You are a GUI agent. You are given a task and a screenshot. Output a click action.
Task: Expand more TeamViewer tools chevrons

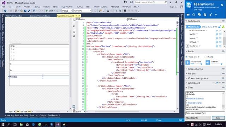[216, 15]
